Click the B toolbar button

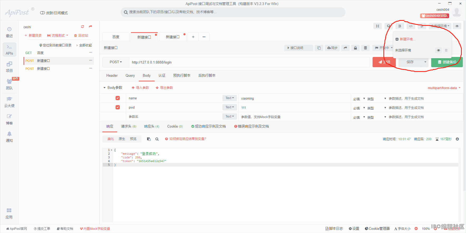(400, 26)
